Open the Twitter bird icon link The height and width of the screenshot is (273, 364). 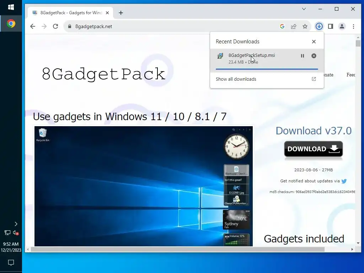[x=344, y=181]
